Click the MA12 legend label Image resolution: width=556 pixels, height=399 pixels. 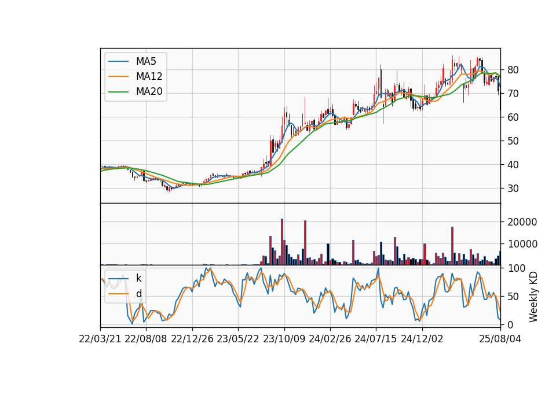point(149,76)
